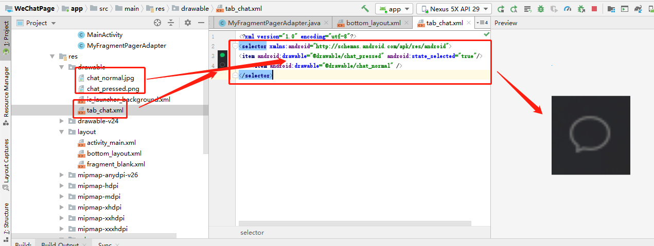
Task: Click Collapse All icon in Project panel
Action: [x=172, y=23]
